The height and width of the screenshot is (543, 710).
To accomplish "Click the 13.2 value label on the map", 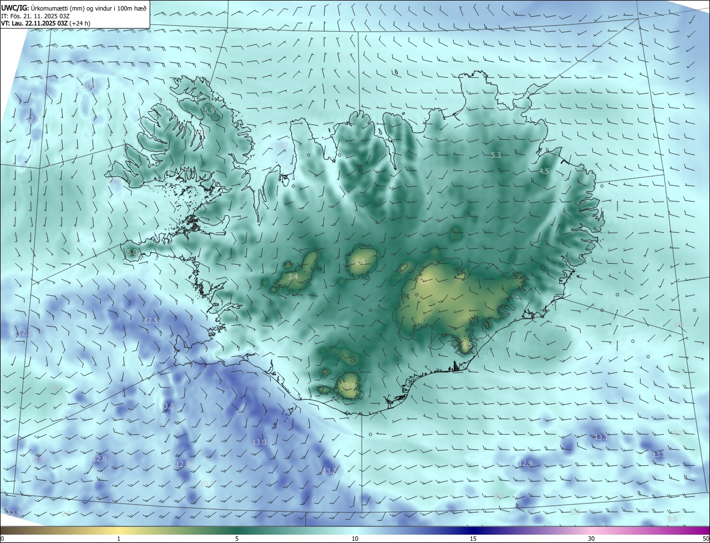I will click(x=329, y=471).
